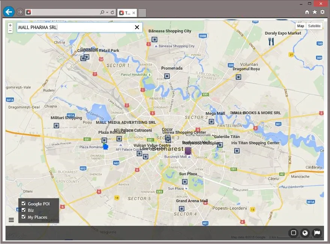Image resolution: width=330 pixels, height=244 pixels.
Task: Click the square button in bottom bar
Action: [293, 233]
